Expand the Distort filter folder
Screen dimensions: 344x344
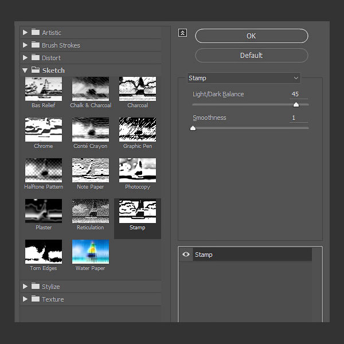(25, 58)
